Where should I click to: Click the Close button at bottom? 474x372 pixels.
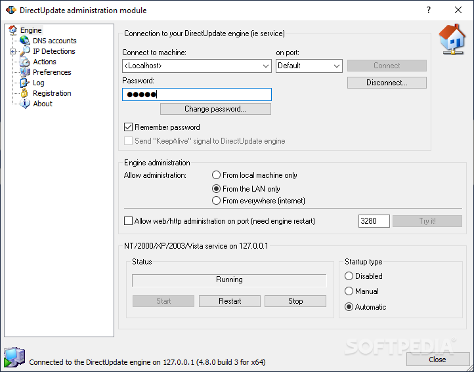click(x=437, y=360)
